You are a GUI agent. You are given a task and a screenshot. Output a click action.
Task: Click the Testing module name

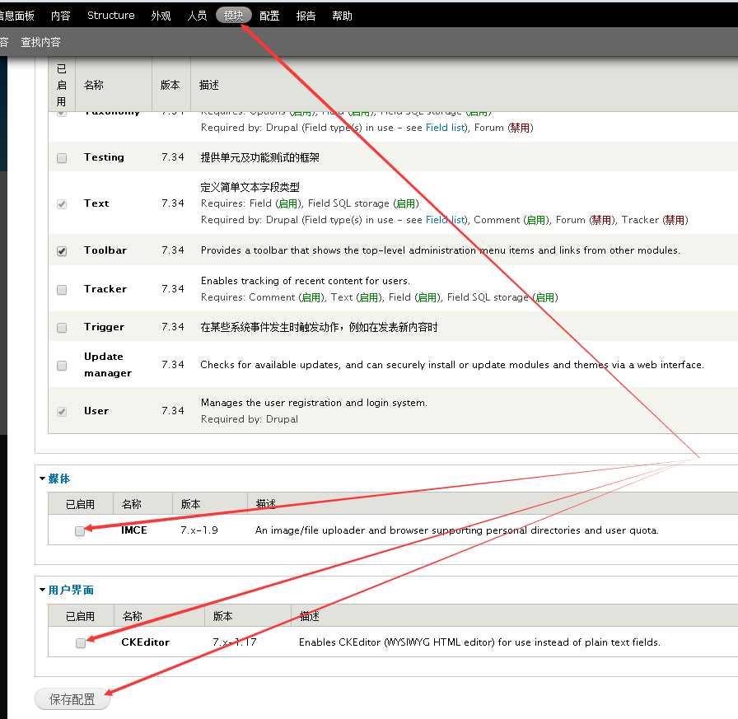(x=104, y=157)
